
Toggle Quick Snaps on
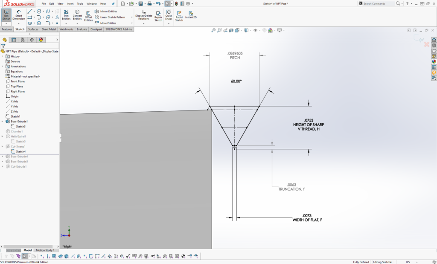point(169,15)
